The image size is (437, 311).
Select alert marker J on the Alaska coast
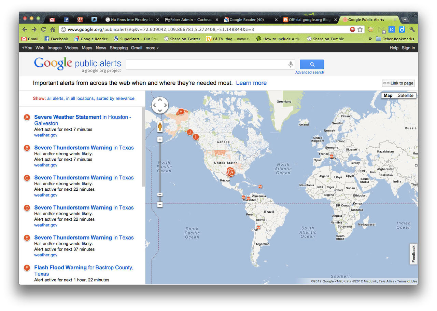pyautogui.click(x=189, y=132)
